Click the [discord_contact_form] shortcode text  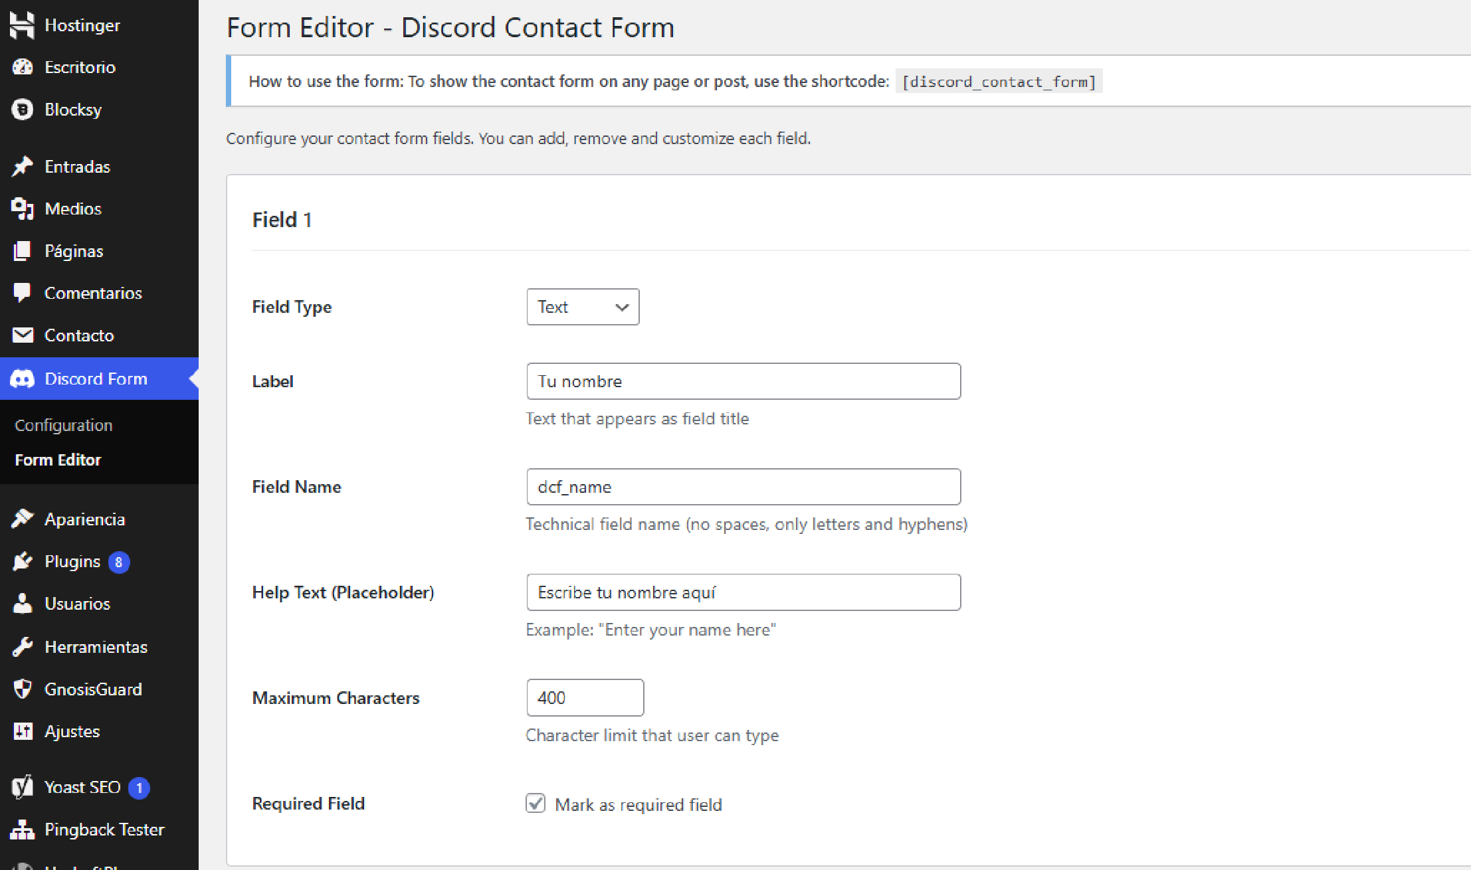click(x=999, y=82)
